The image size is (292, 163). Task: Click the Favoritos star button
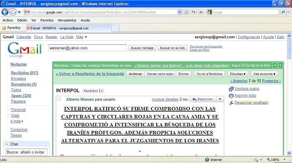(x=11, y=28)
